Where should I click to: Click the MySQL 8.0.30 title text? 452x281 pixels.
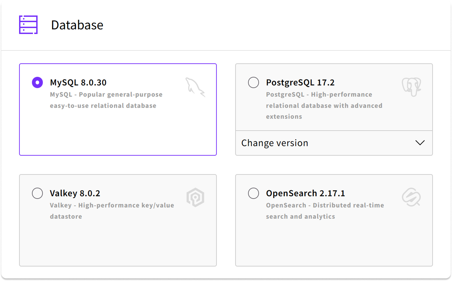(x=78, y=82)
